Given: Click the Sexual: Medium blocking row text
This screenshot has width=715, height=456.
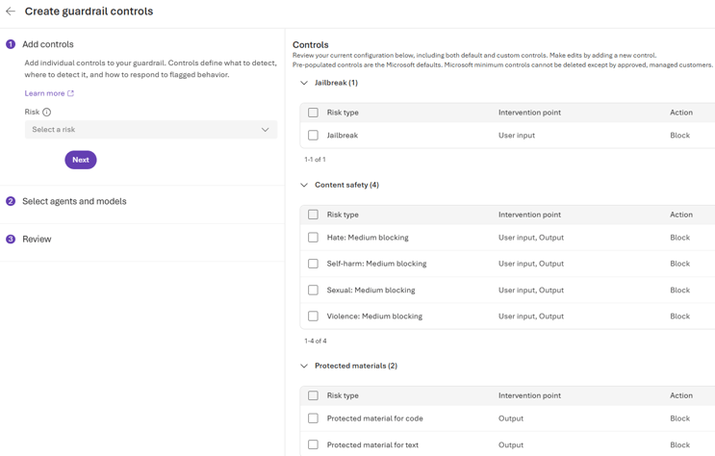Looking at the screenshot, I should pyautogui.click(x=370, y=290).
